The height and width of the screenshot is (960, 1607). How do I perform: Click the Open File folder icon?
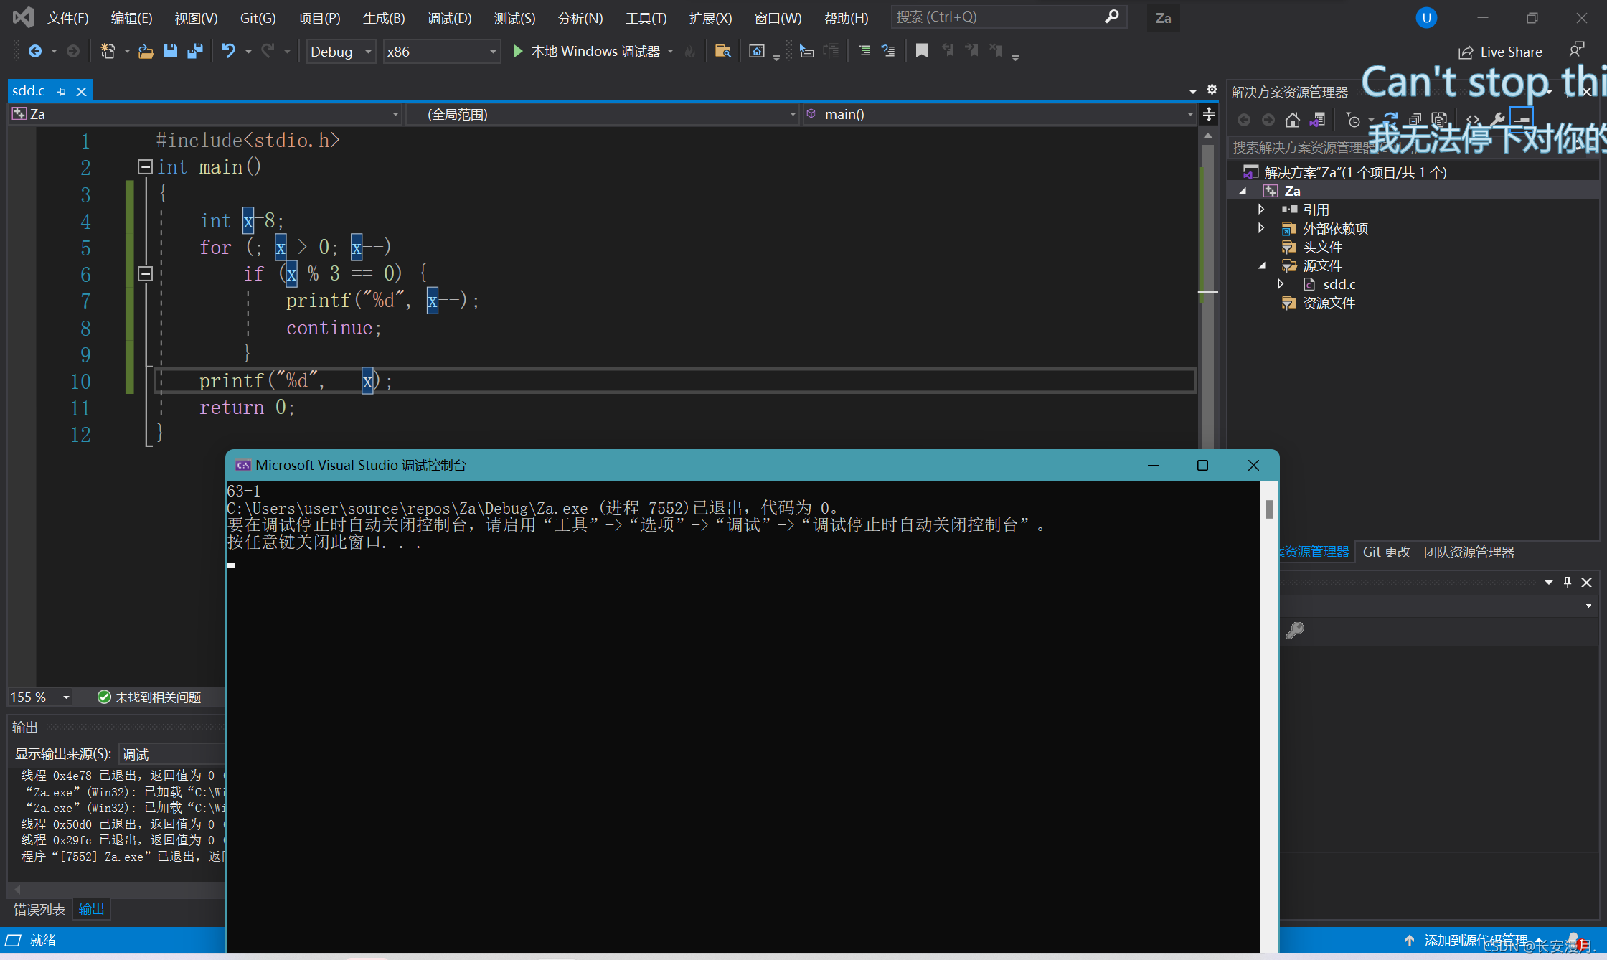pyautogui.click(x=146, y=52)
